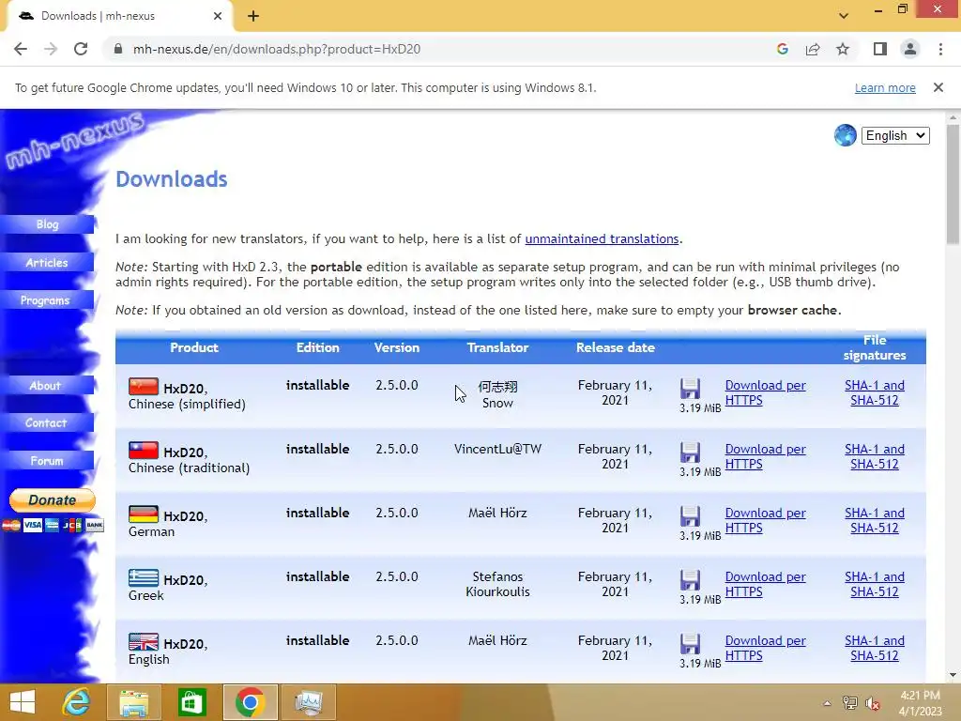Click the Learn more link
This screenshot has height=721, width=961.
pos(885,87)
